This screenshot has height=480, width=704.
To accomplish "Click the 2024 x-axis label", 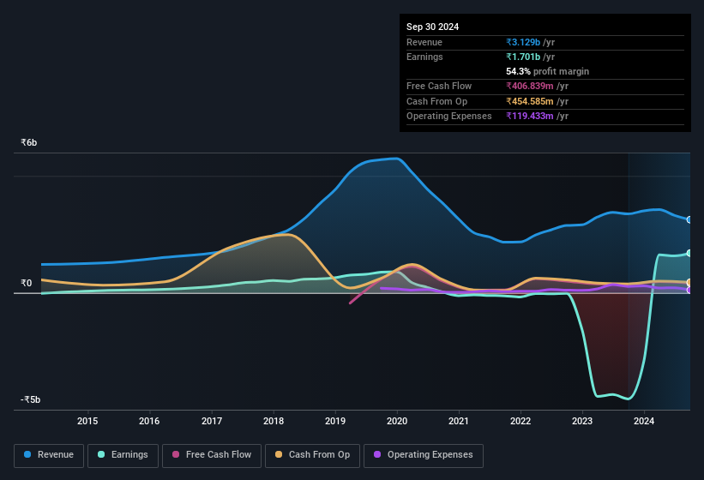I will click(x=644, y=421).
